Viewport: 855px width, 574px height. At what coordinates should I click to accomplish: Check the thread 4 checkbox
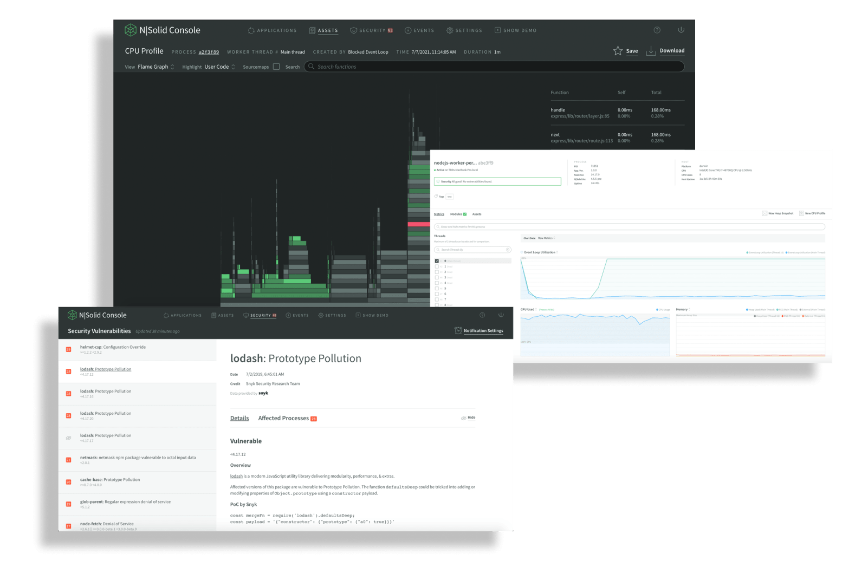click(x=437, y=283)
